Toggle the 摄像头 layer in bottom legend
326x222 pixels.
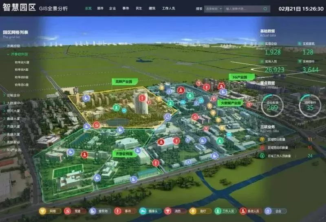[x=150, y=211]
